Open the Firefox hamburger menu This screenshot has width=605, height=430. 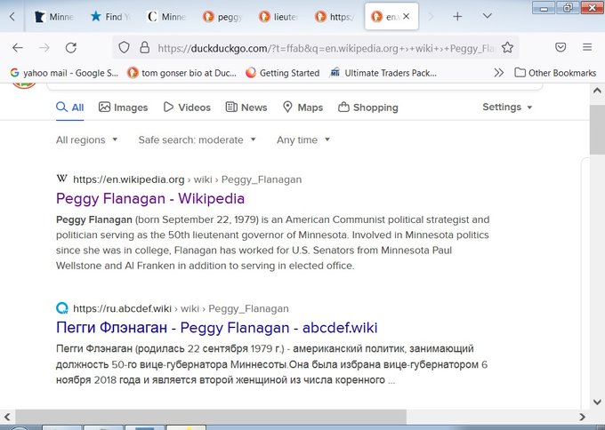pyautogui.click(x=587, y=47)
